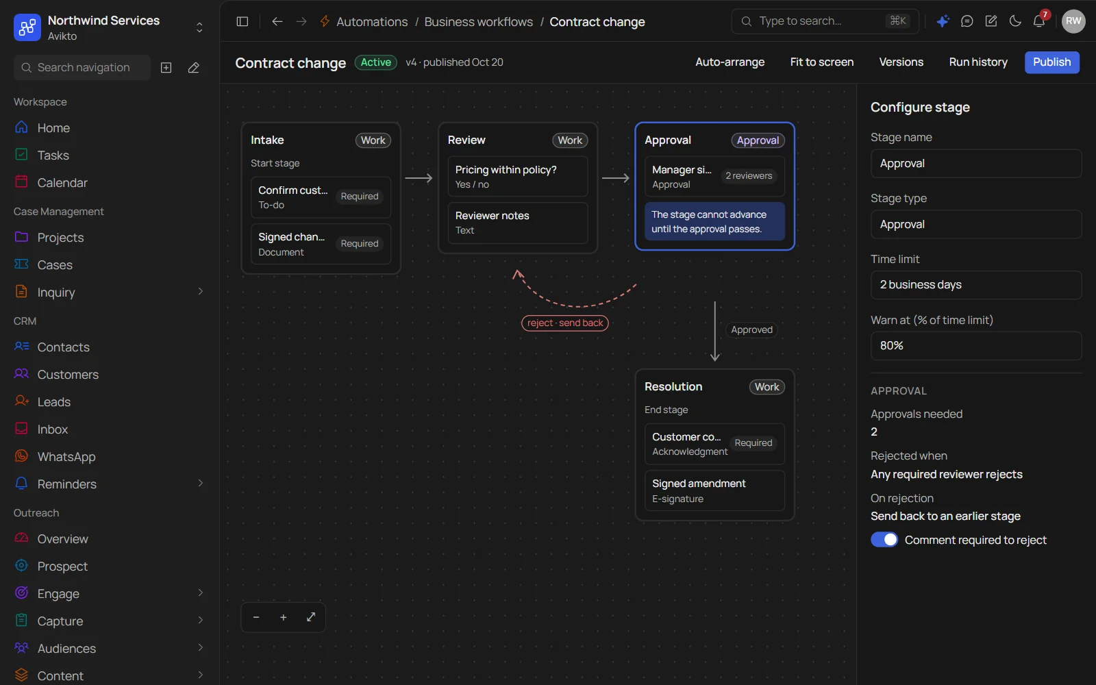Go back with the left arrow

coord(277,21)
